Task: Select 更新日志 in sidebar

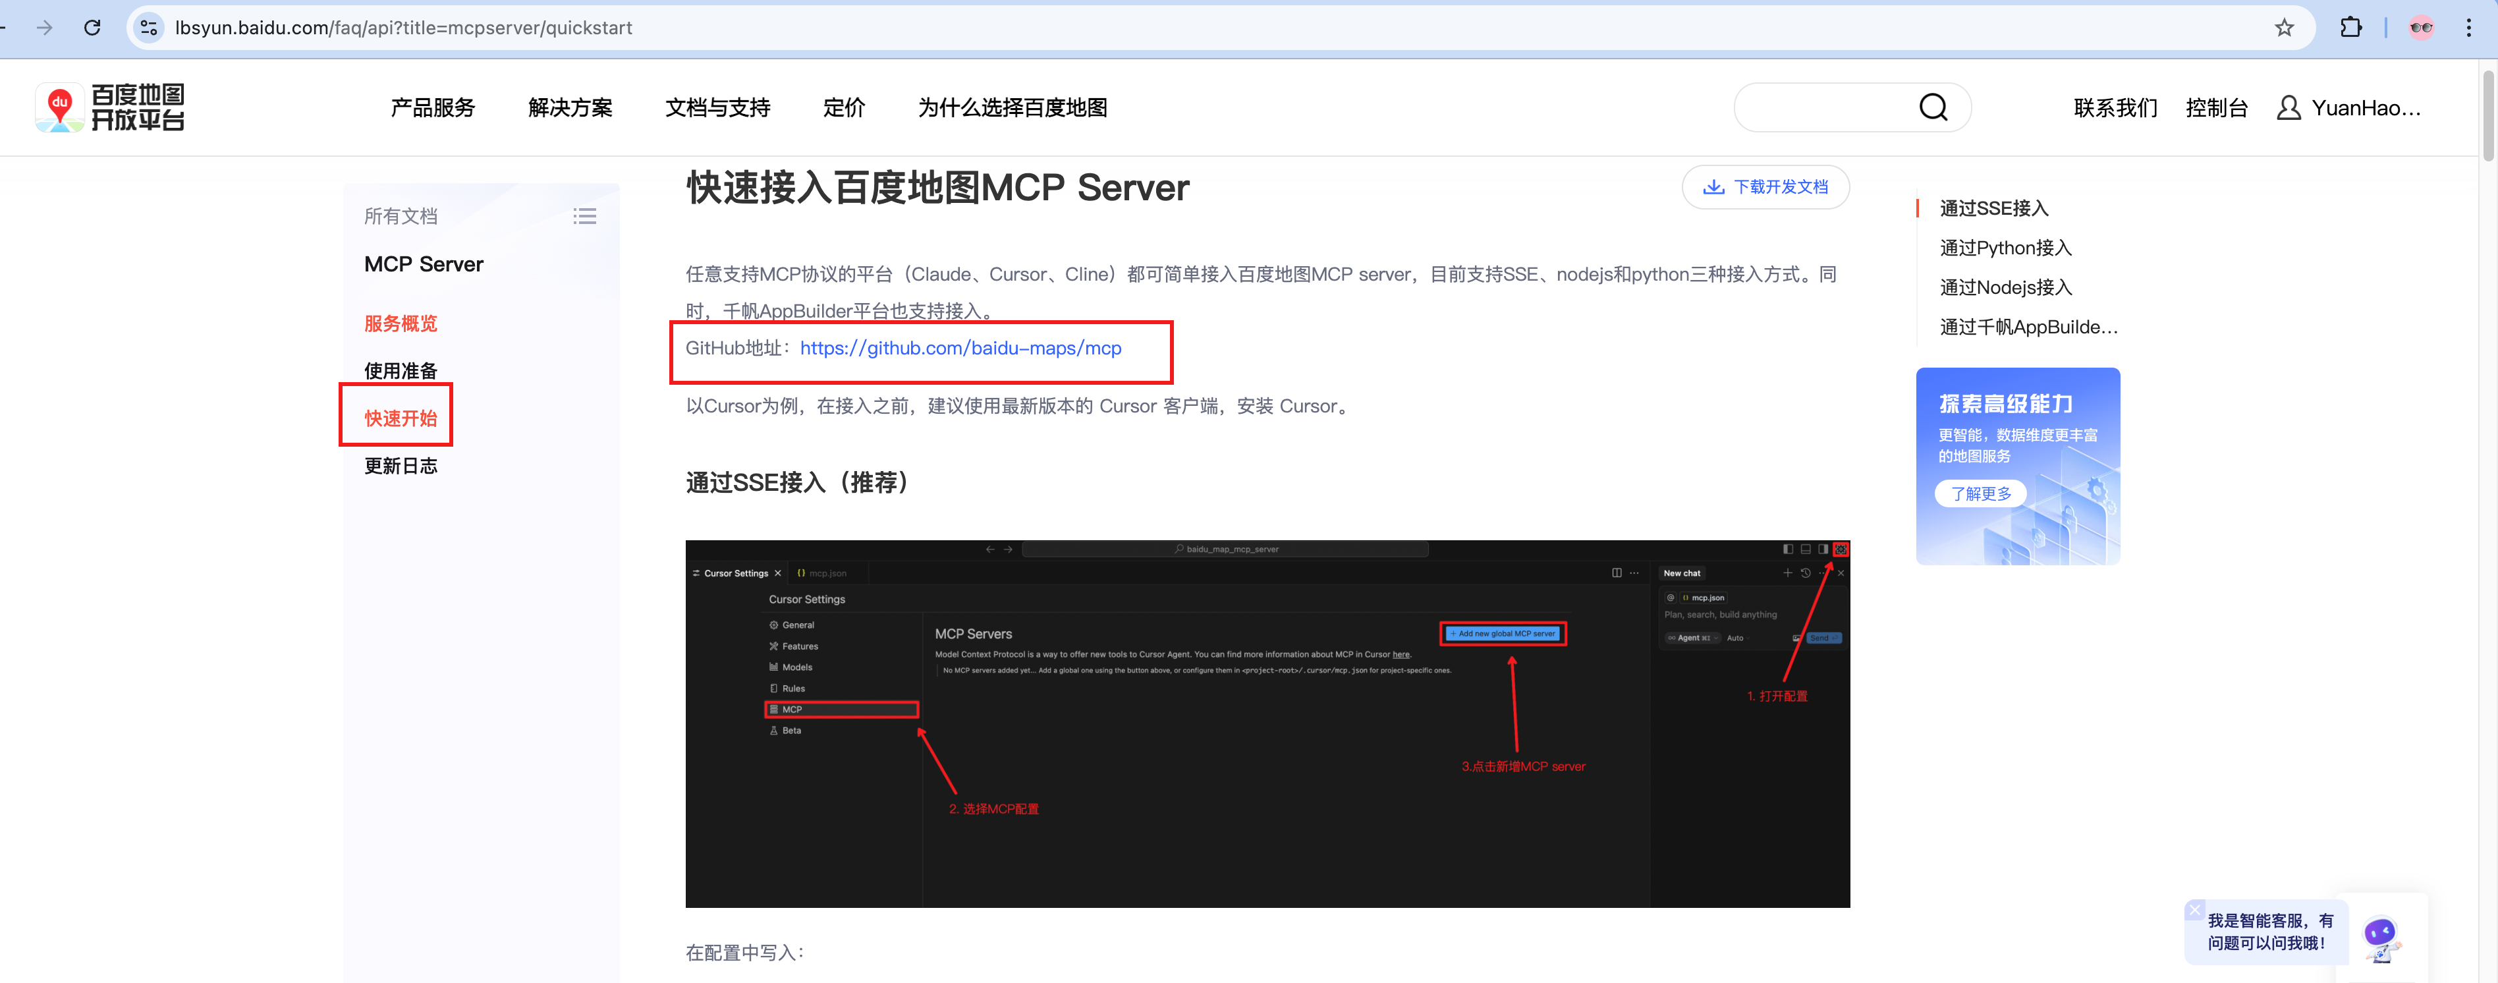Action: pyautogui.click(x=401, y=465)
